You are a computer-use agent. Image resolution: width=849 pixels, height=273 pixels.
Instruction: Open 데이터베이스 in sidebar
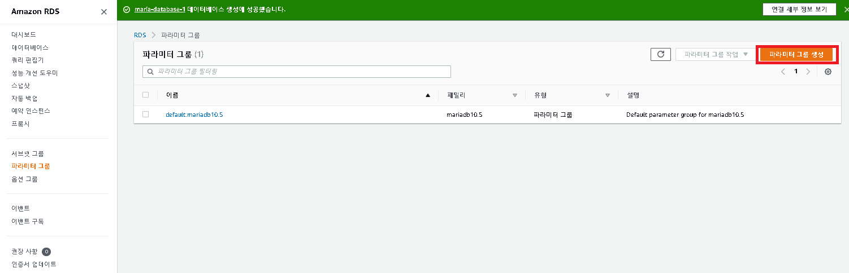point(30,47)
